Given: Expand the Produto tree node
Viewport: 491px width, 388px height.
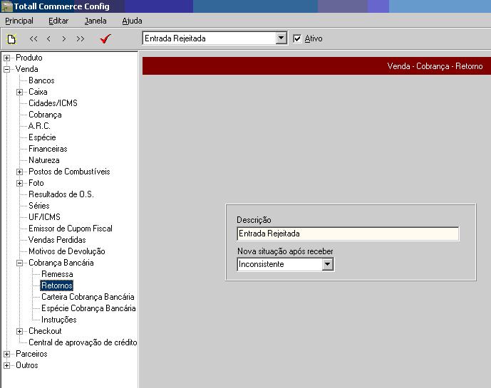Looking at the screenshot, I should coord(7,58).
